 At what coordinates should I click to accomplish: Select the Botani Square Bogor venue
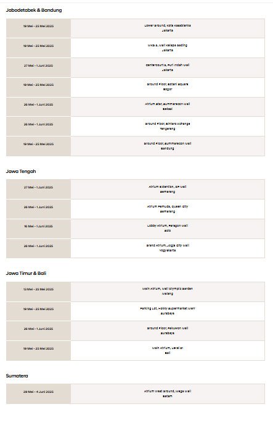(168, 87)
